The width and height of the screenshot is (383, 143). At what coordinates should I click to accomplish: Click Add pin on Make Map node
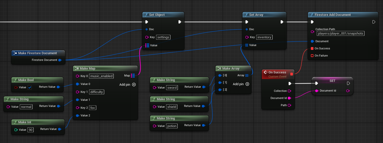point(134,84)
